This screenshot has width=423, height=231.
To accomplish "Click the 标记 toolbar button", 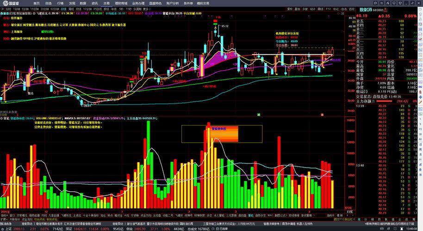I will 336,9.
